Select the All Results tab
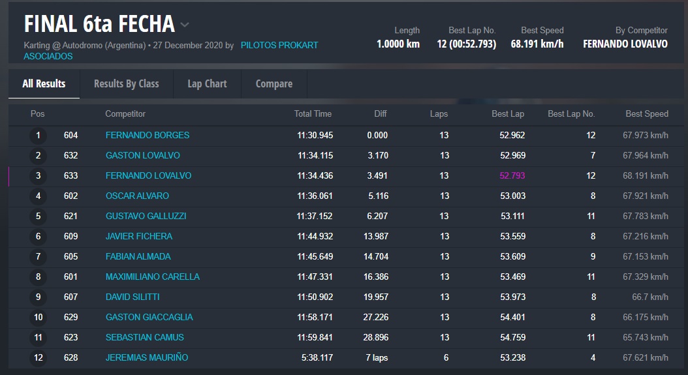688x375 pixels. point(44,83)
